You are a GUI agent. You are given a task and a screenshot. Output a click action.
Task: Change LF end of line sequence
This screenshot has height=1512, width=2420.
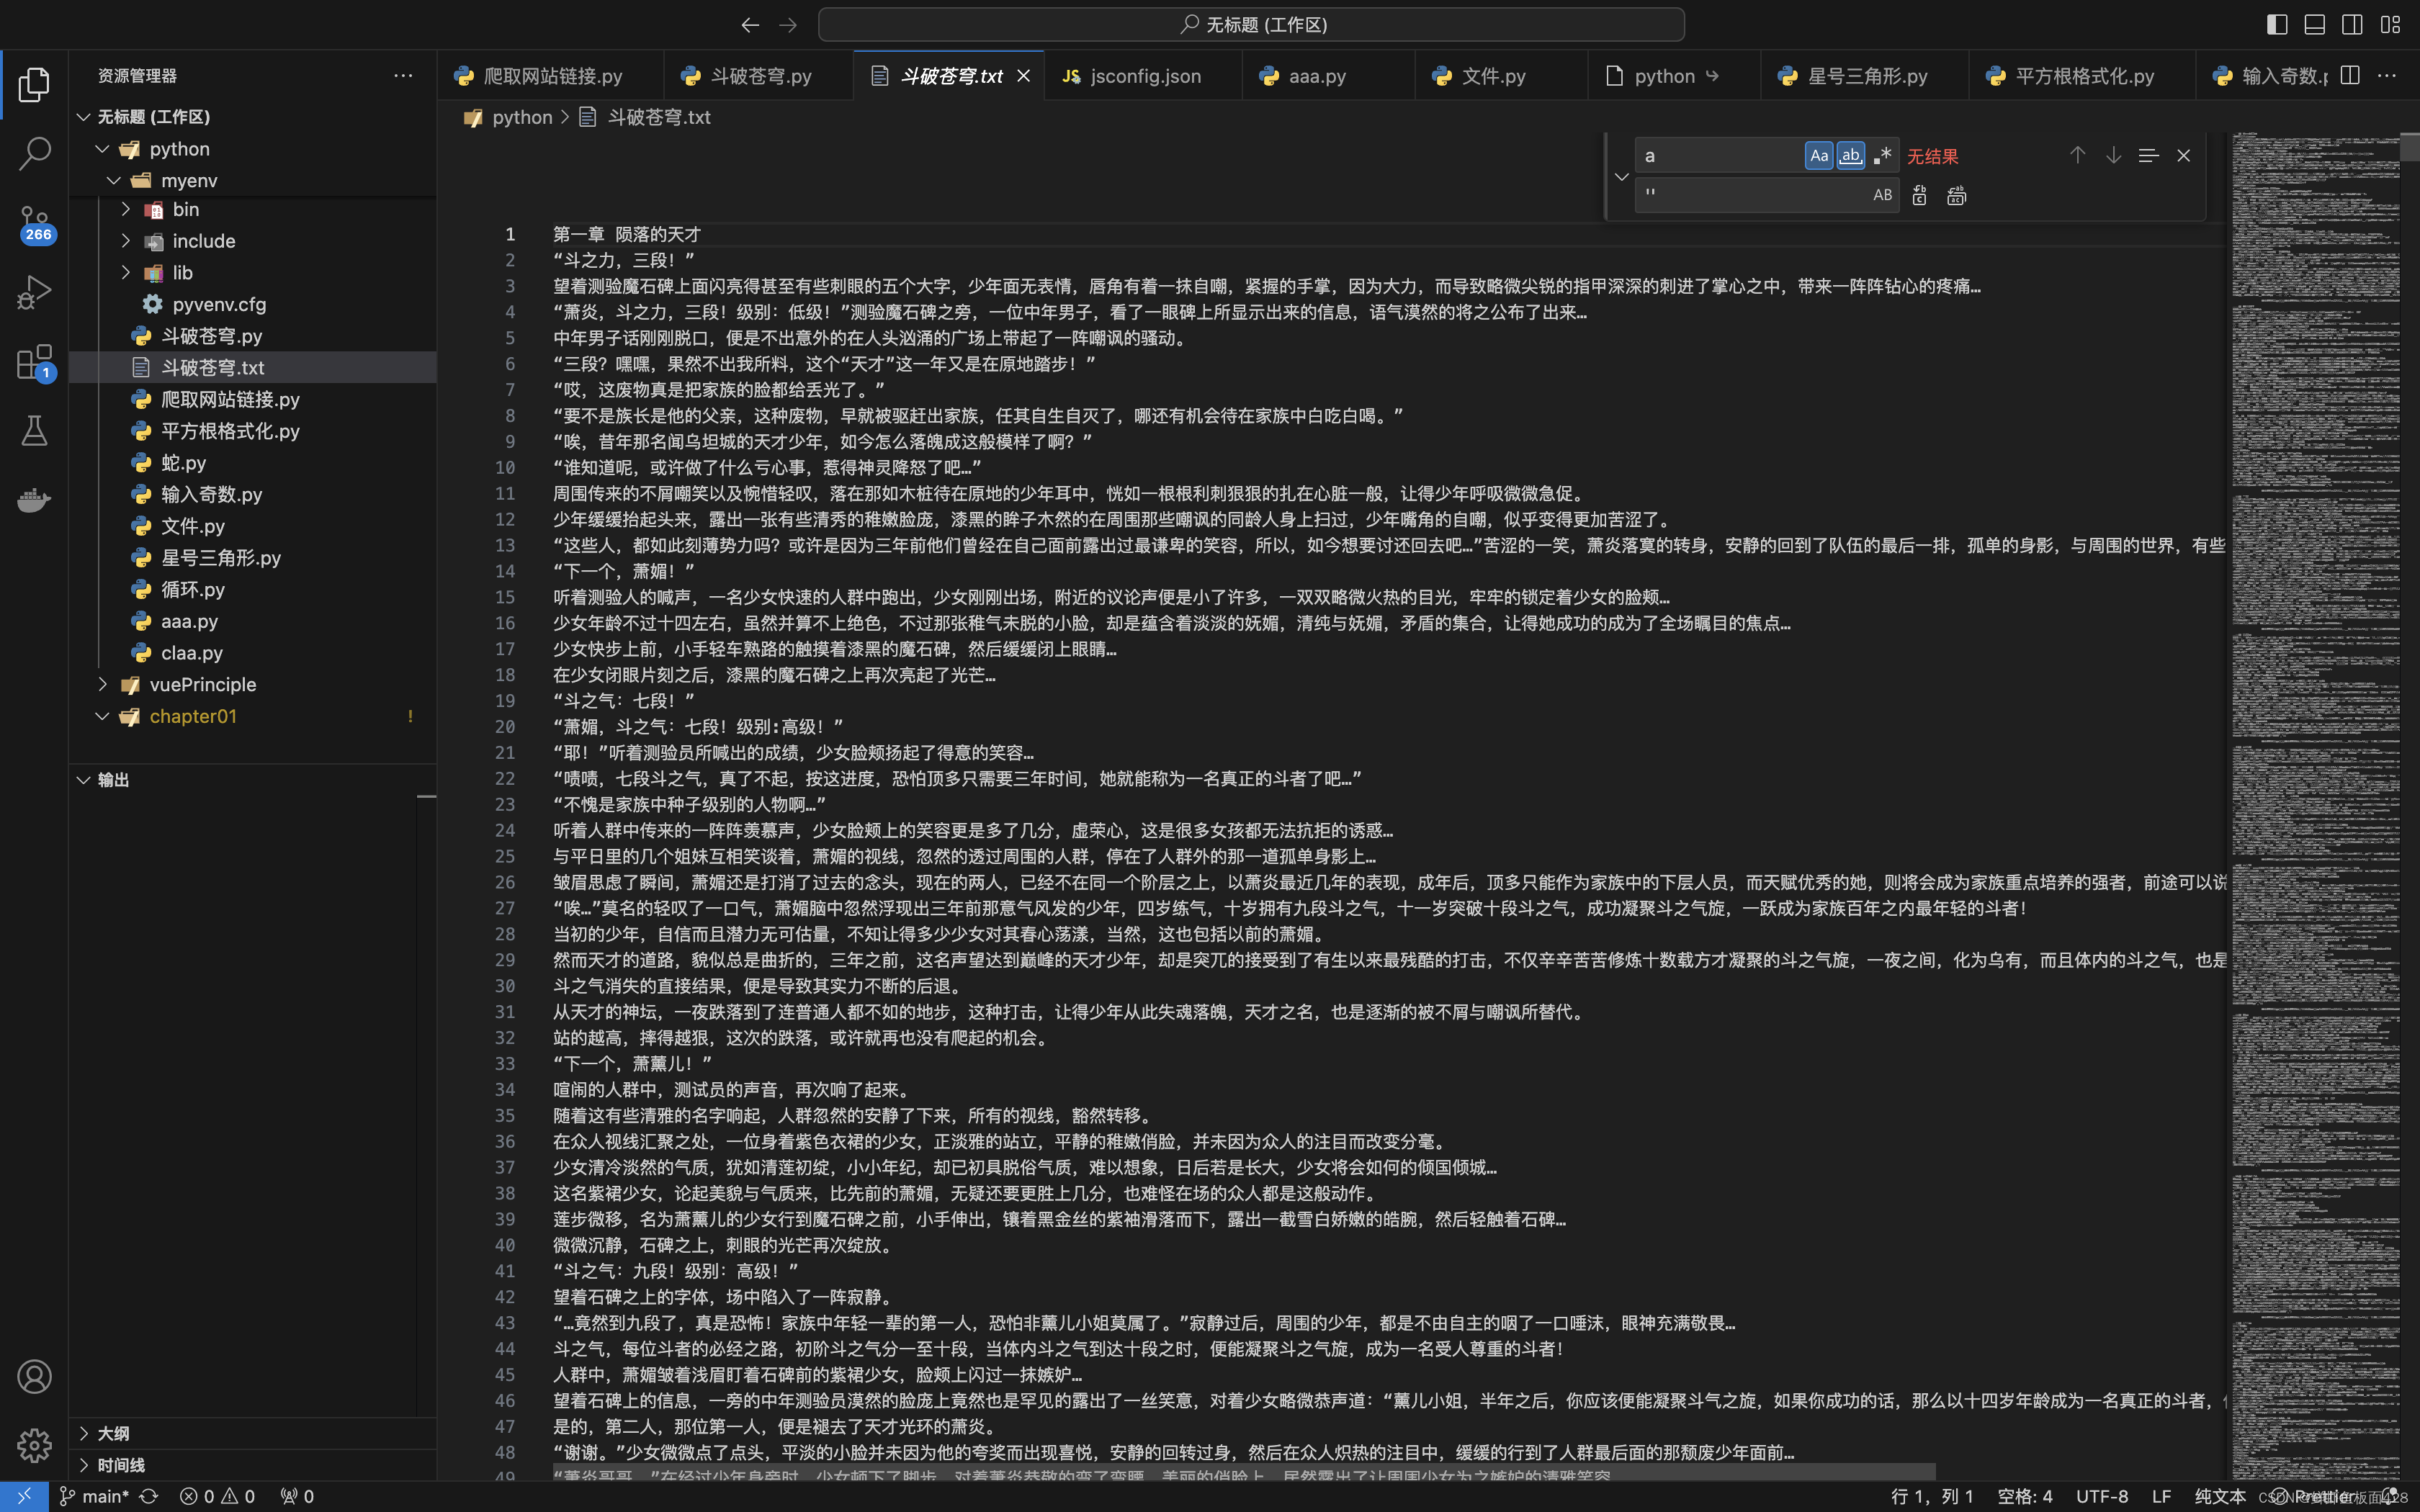[x=2161, y=1496]
